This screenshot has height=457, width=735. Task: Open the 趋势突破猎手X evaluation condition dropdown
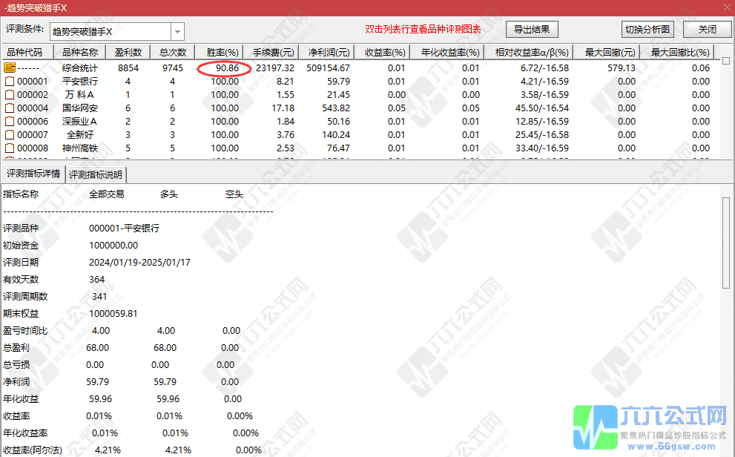(177, 31)
